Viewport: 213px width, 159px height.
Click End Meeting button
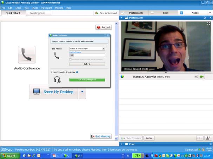101,136
